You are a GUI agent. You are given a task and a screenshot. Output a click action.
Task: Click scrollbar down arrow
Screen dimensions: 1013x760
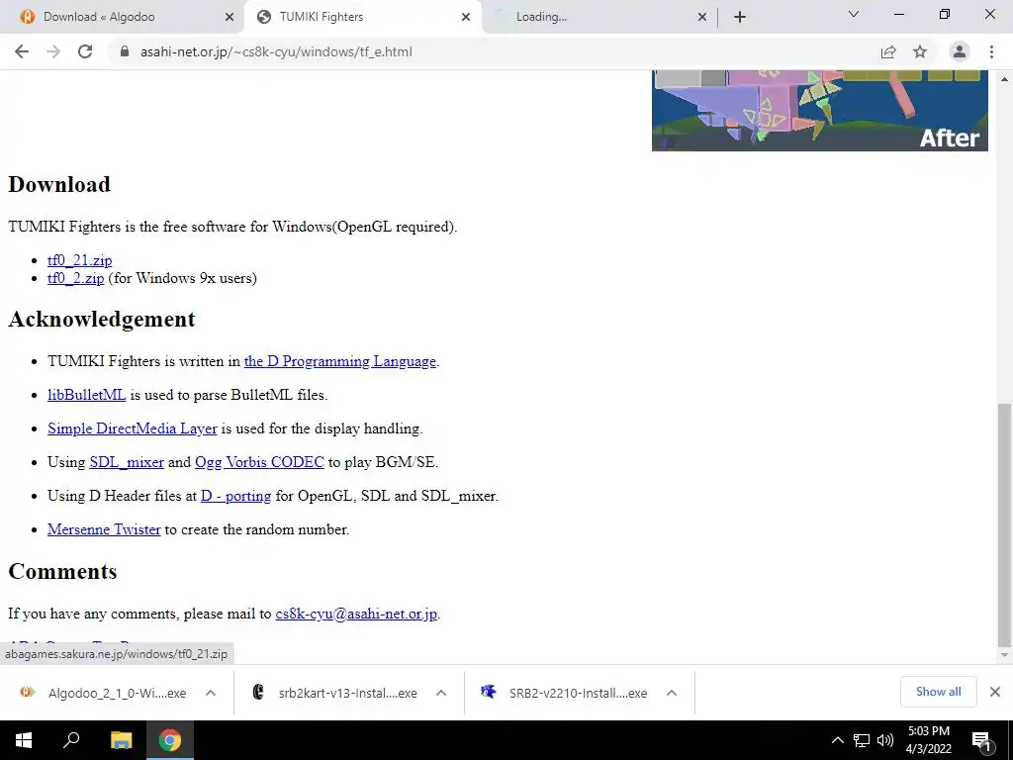coord(1004,655)
